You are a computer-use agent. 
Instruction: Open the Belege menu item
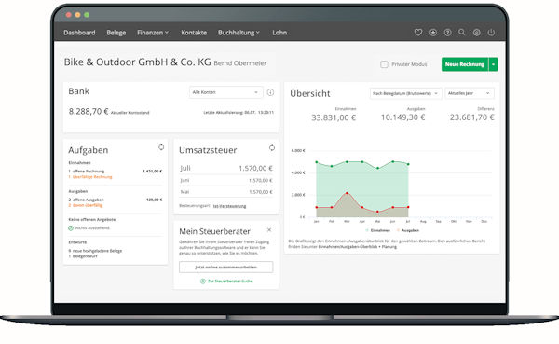tap(116, 33)
